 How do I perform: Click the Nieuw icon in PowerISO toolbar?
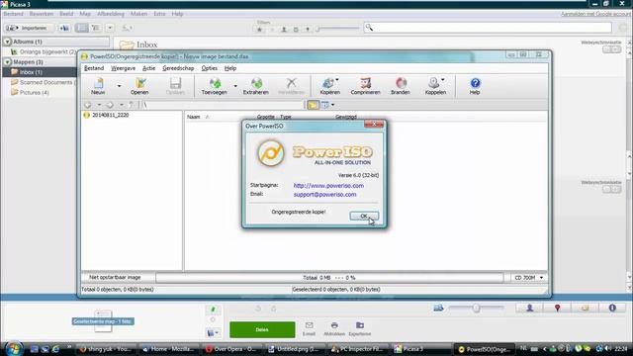click(98, 86)
